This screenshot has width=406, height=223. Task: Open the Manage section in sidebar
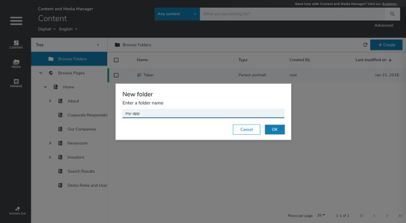tap(16, 83)
